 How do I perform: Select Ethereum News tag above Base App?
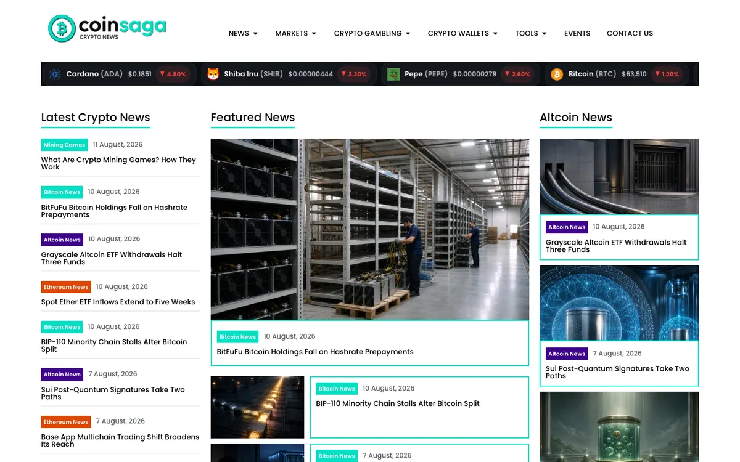tap(66, 422)
